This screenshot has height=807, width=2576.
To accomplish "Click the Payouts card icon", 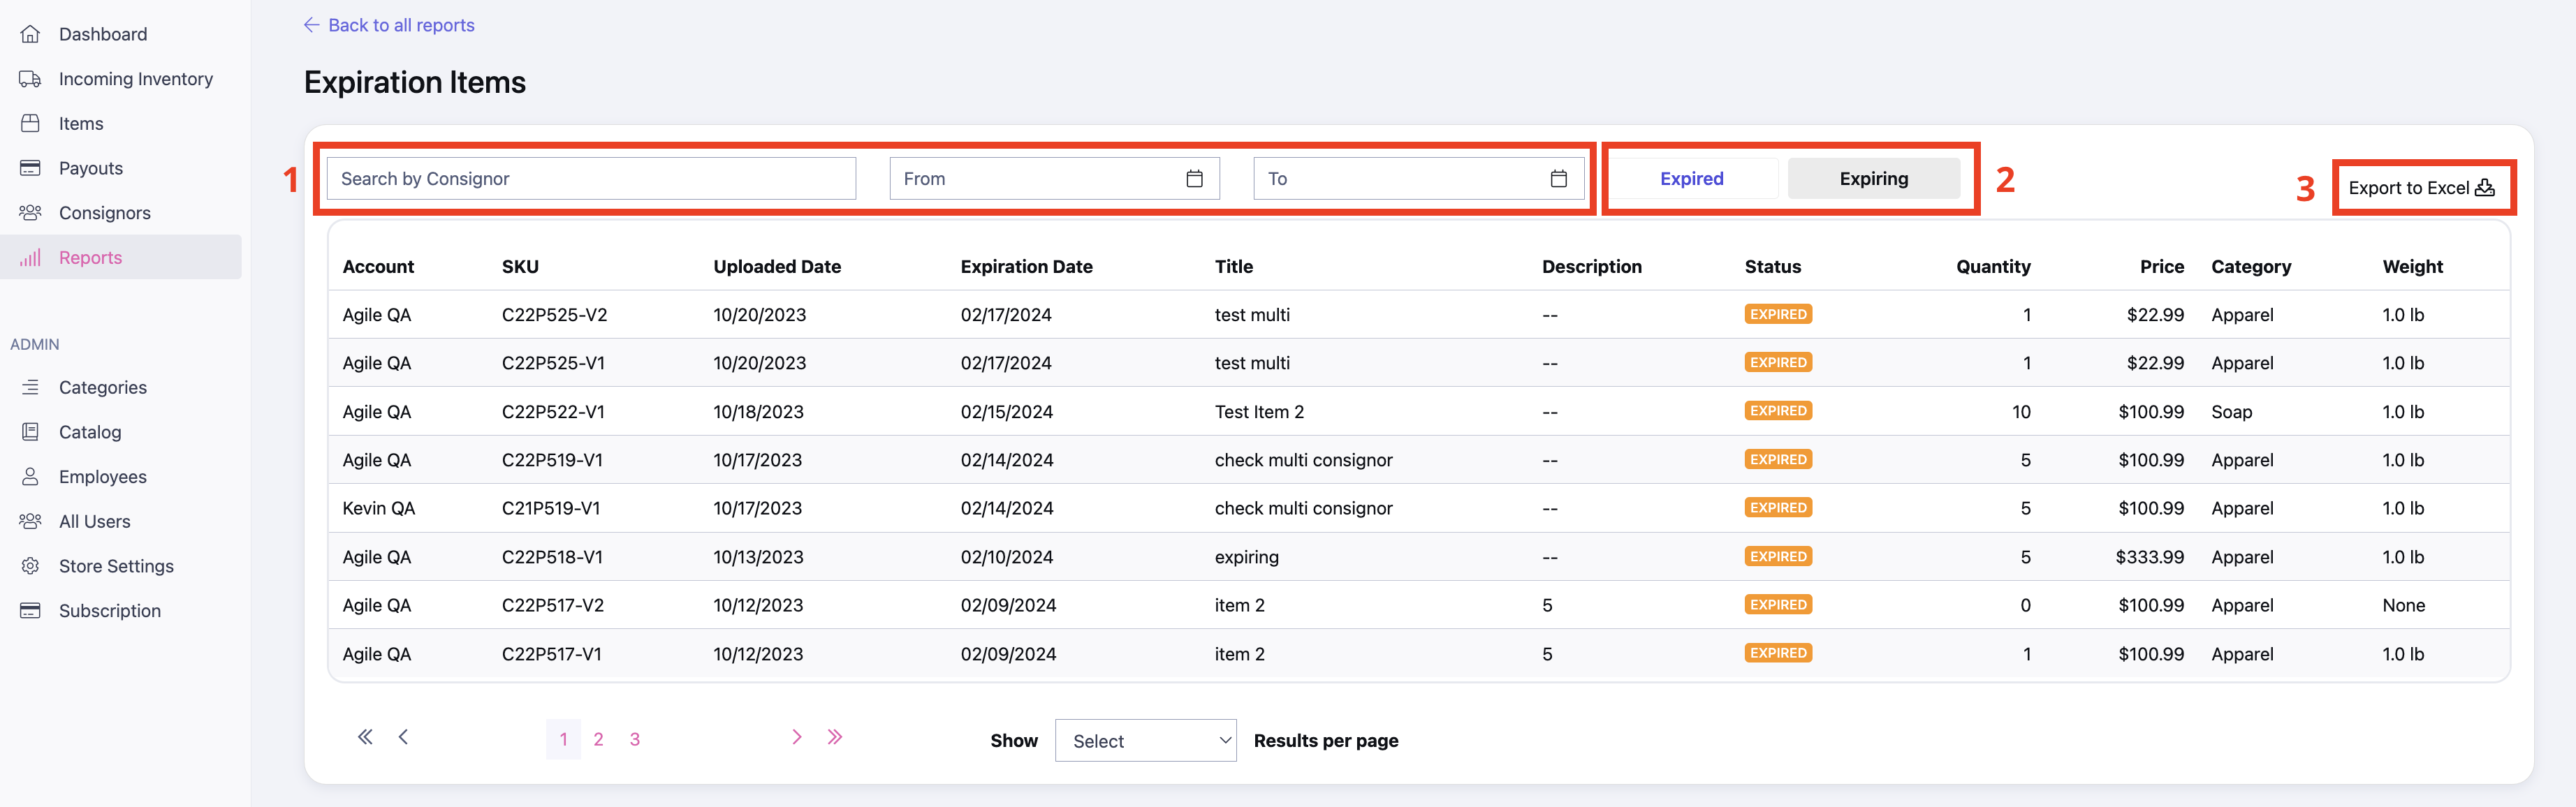I will [30, 168].
